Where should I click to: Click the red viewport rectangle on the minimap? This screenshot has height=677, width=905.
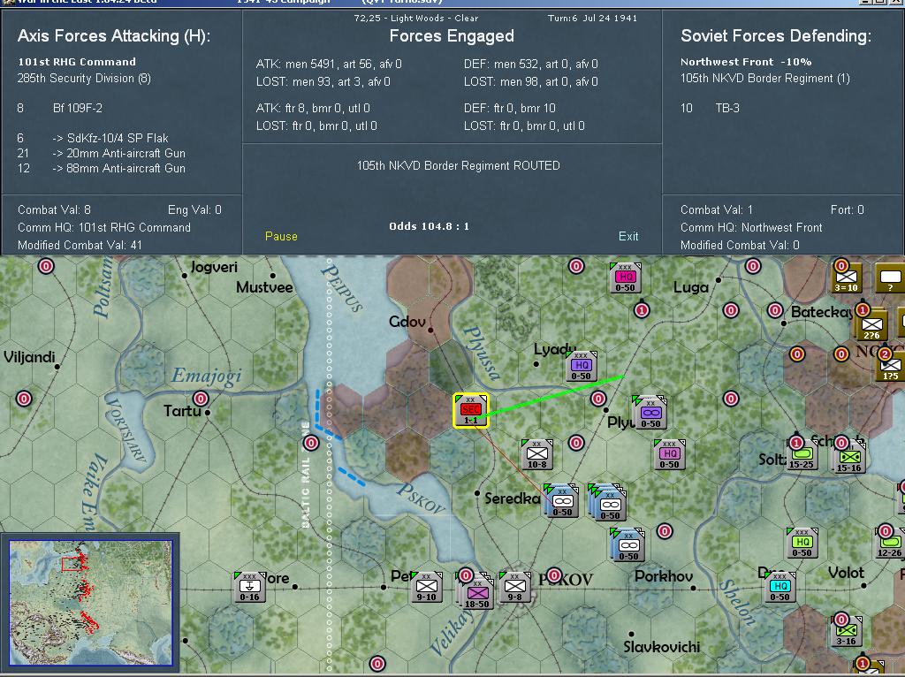pyautogui.click(x=72, y=564)
